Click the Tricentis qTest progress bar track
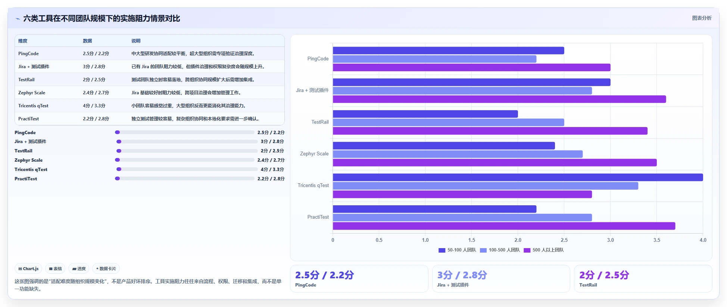This screenshot has width=727, height=307. click(187, 169)
